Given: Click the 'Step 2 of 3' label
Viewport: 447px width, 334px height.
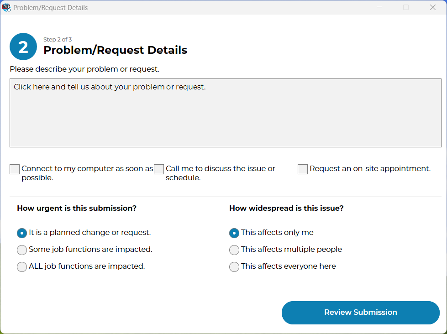Looking at the screenshot, I should [58, 40].
